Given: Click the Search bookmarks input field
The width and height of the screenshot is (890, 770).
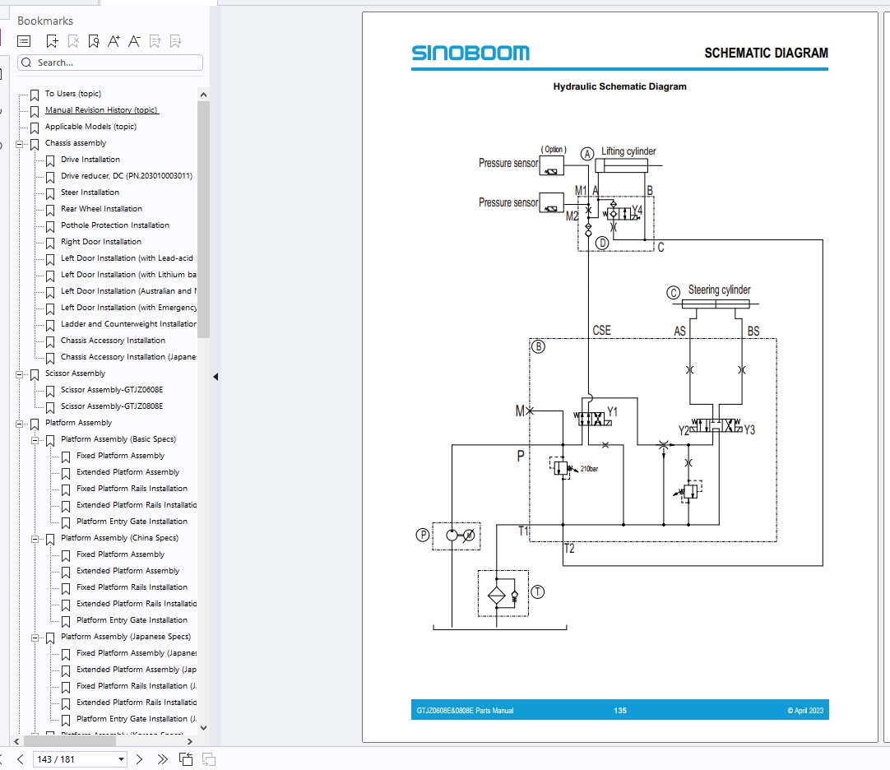Looking at the screenshot, I should (x=109, y=62).
